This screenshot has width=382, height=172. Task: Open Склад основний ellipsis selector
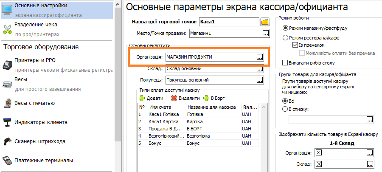tap(260, 69)
